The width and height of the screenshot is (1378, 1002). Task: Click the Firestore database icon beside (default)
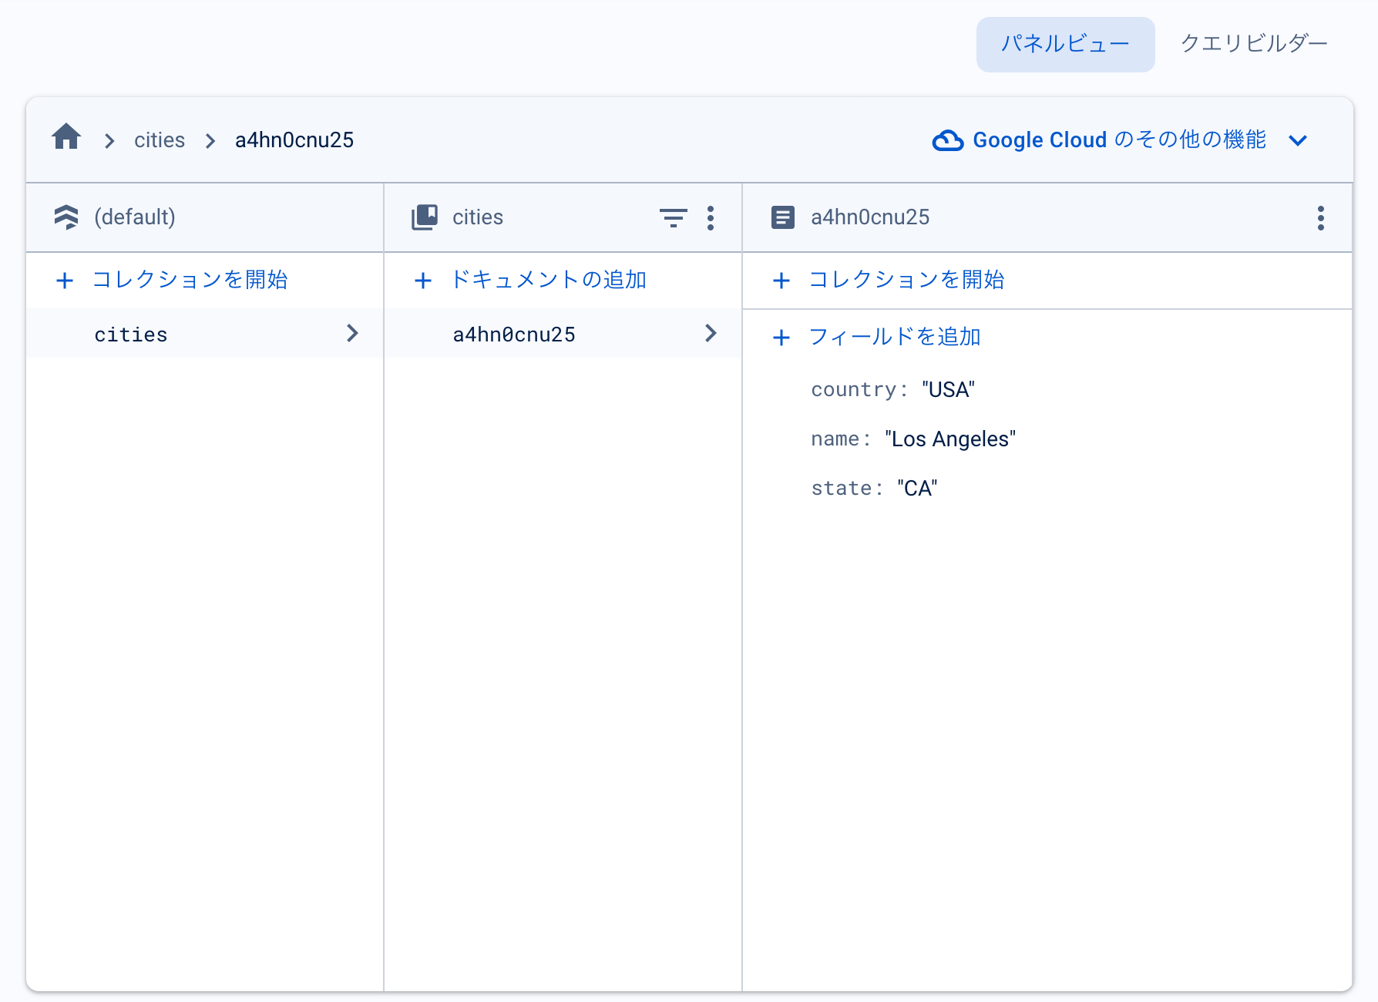point(67,217)
